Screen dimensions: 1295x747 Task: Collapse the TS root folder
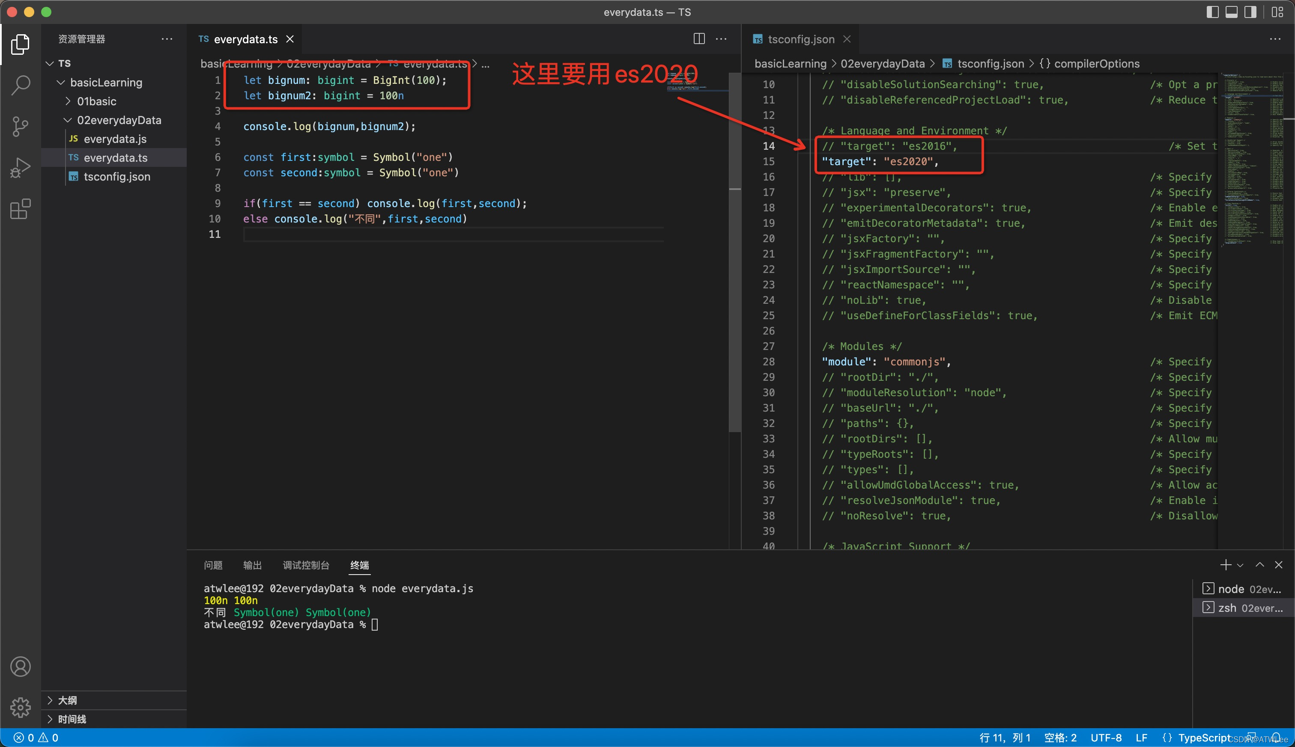[50, 63]
